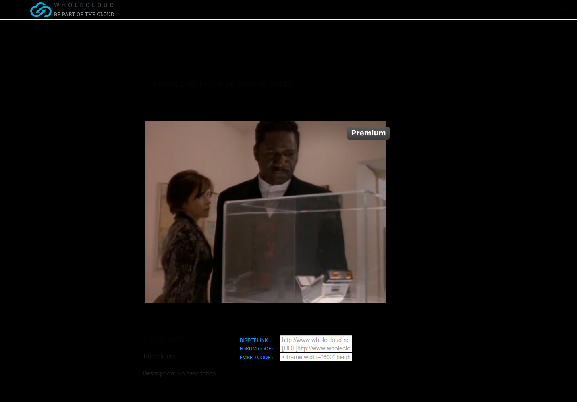
Task: Click the Sliders video thumbnail to play
Action: coord(266,212)
